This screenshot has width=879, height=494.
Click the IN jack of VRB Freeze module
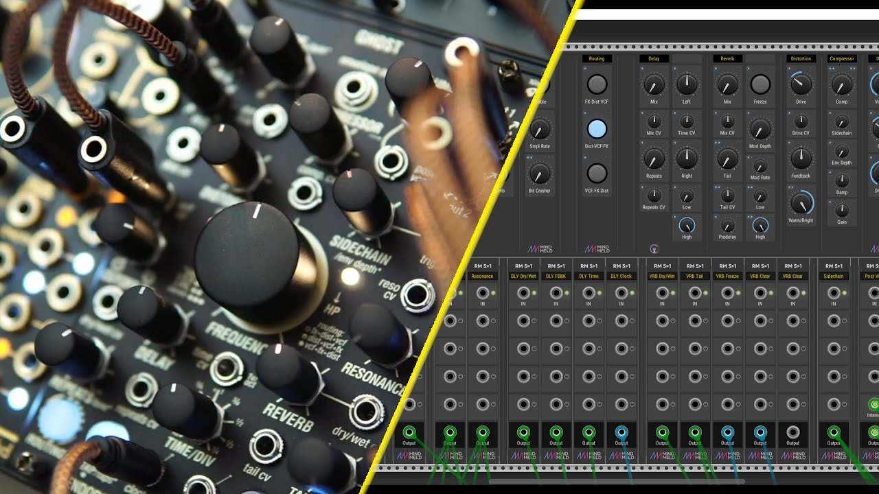[728, 293]
